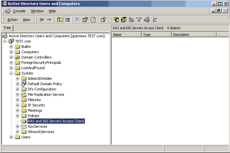Toggle the Show/Hide Console Tree button
Viewport: 230px width, 153px height.
tap(68, 20)
